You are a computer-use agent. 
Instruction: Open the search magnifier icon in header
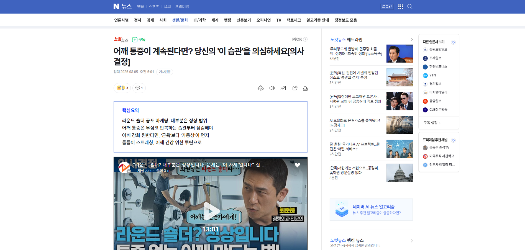click(x=410, y=7)
